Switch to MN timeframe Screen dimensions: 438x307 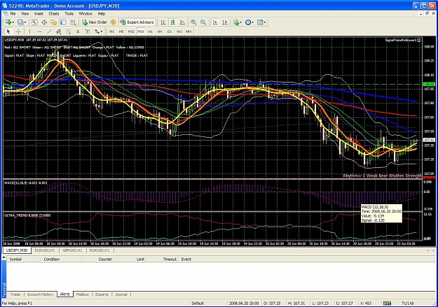point(189,31)
